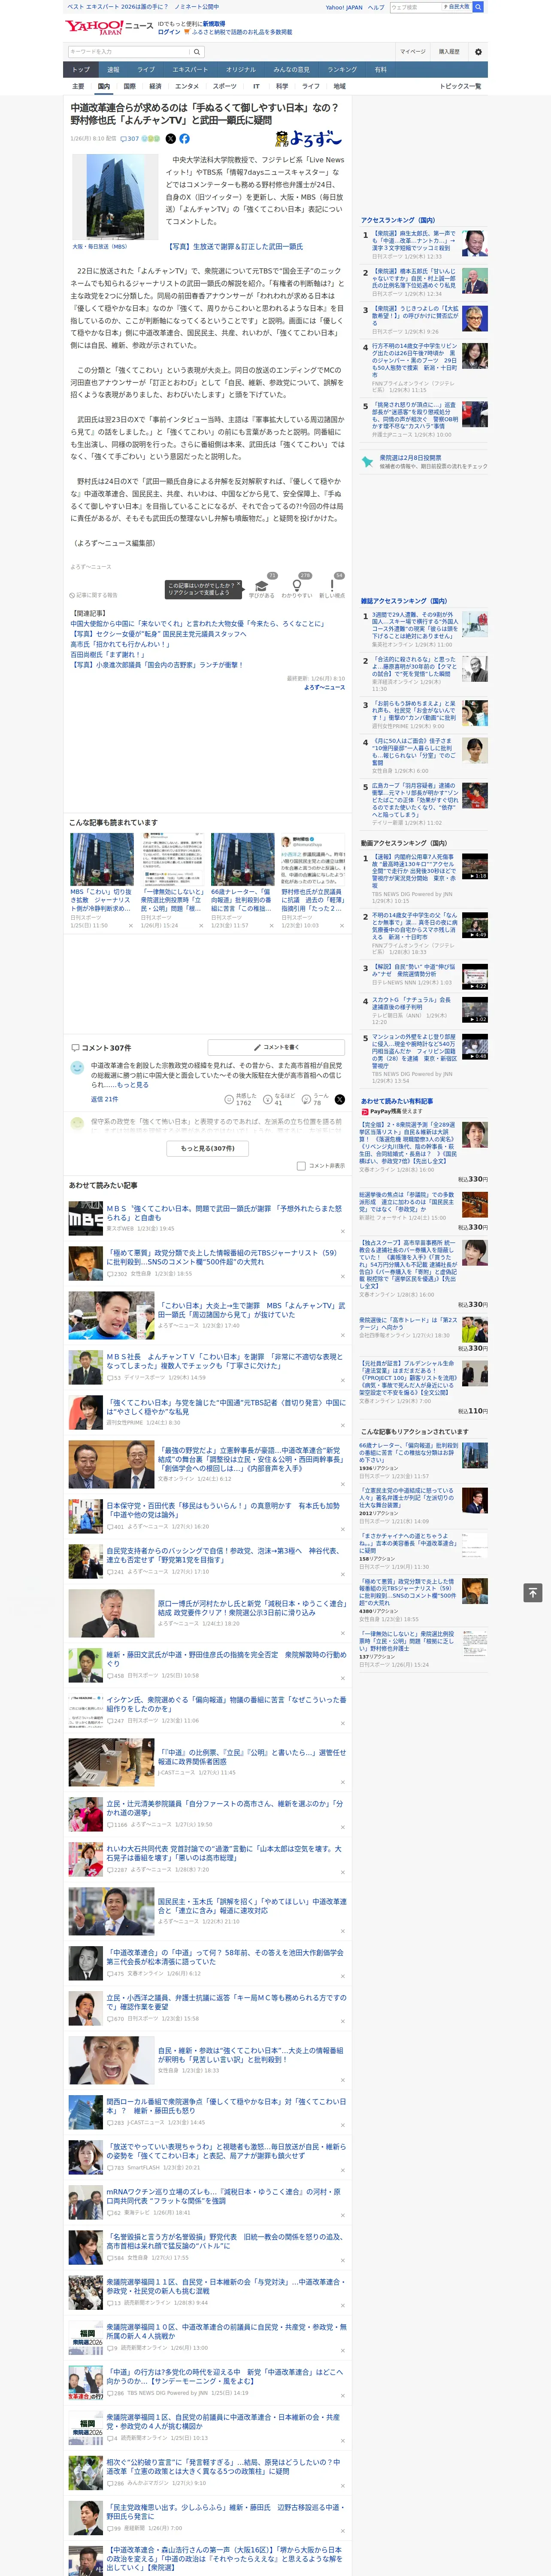551x2576 pixels.
Task: Click the コメントを書く button
Action: (276, 1047)
